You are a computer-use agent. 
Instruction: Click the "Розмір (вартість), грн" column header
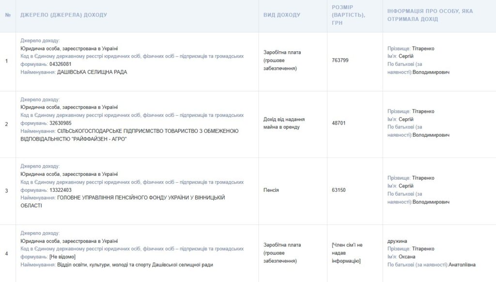click(348, 15)
